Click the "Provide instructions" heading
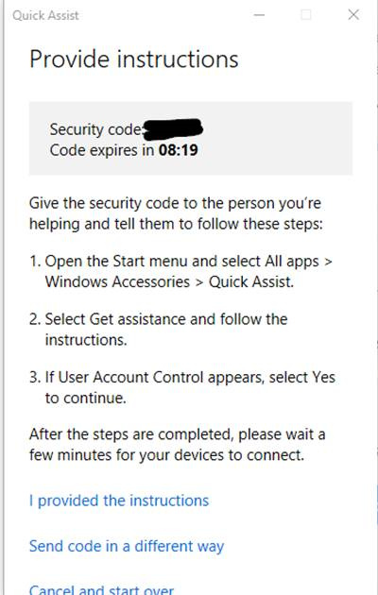The height and width of the screenshot is (595, 378). [x=134, y=59]
